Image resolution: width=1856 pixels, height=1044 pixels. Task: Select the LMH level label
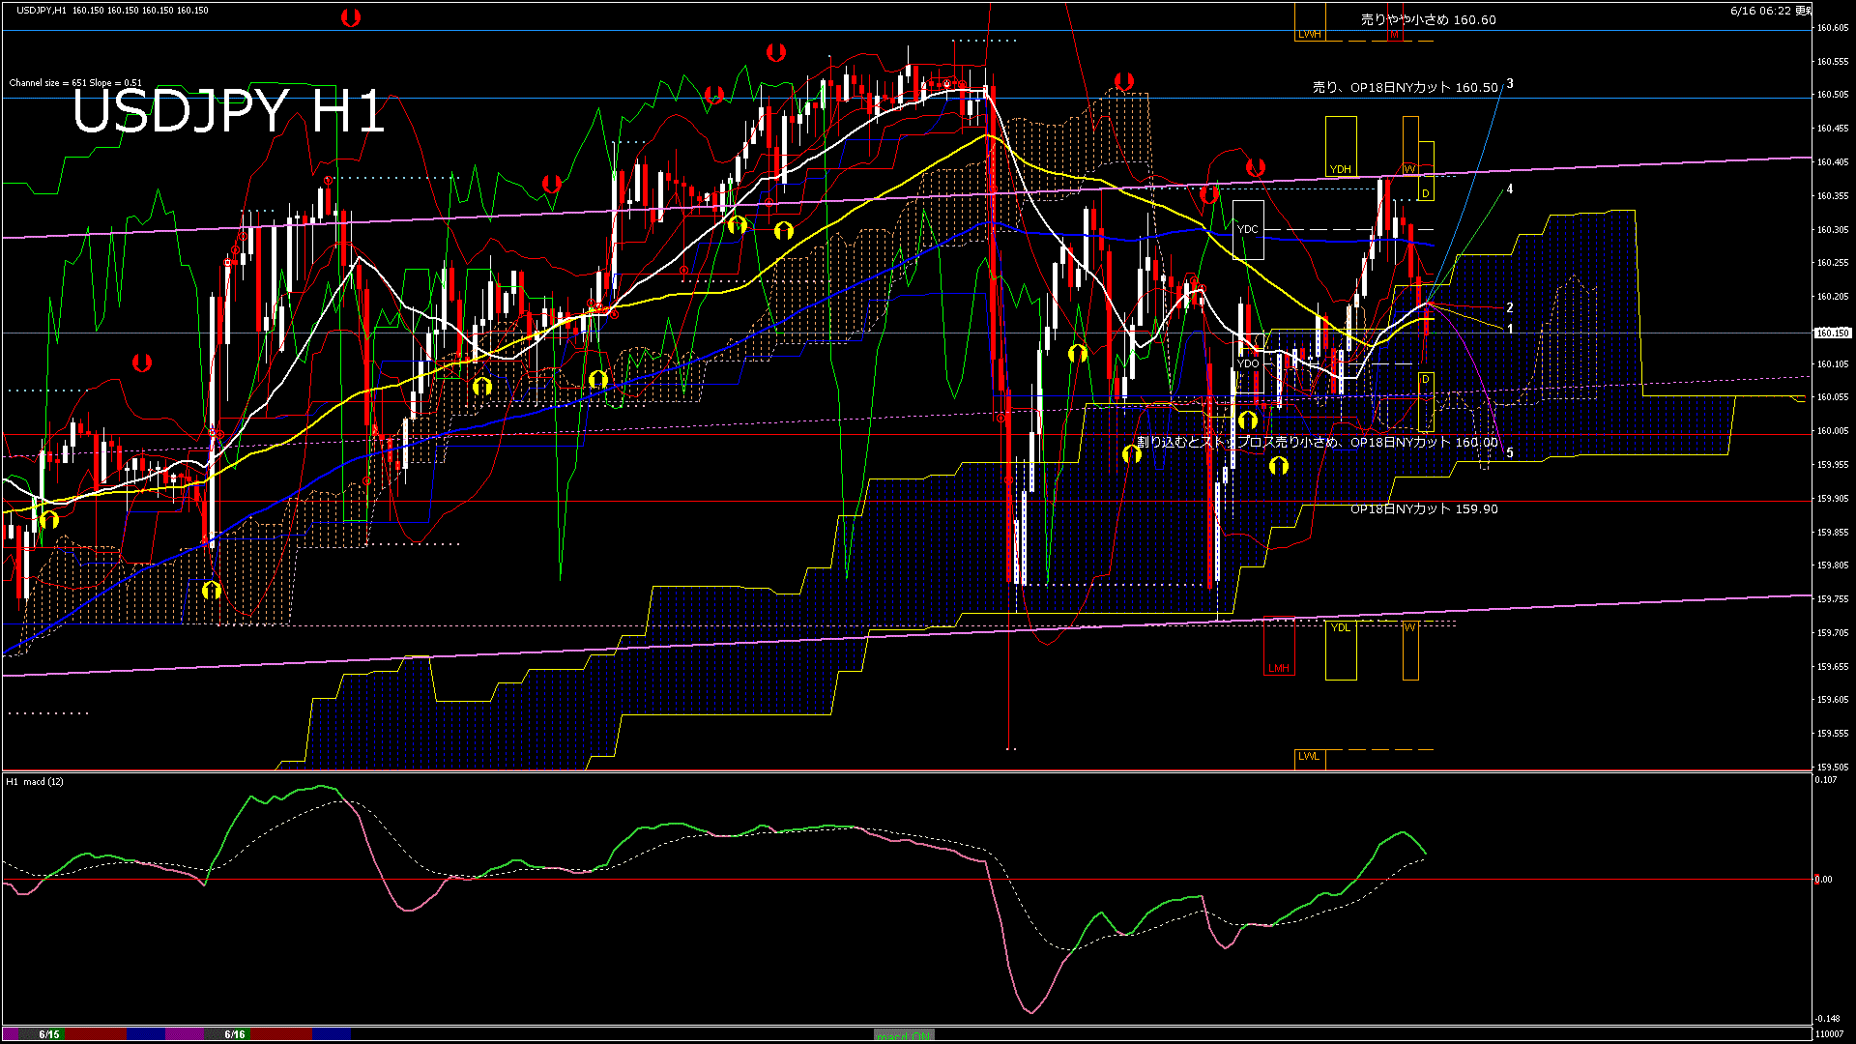point(1279,668)
